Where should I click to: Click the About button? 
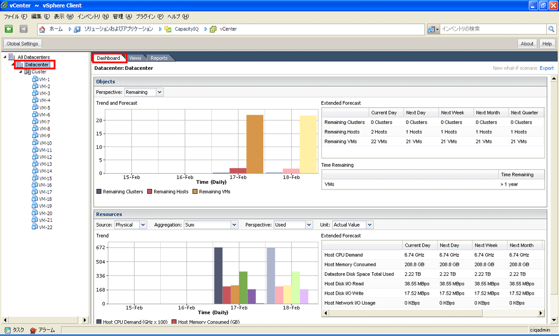tap(527, 44)
